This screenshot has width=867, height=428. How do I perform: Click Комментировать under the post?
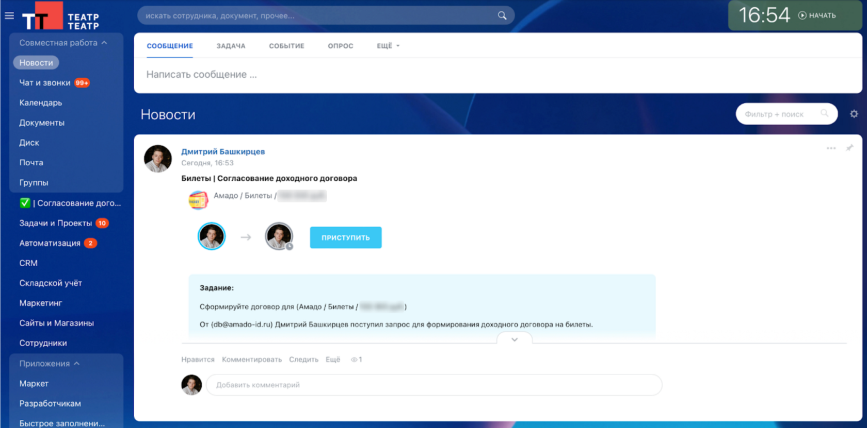252,359
